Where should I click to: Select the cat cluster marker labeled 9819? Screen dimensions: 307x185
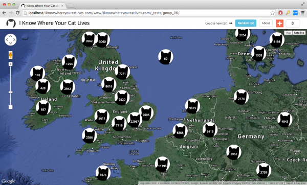192,106
